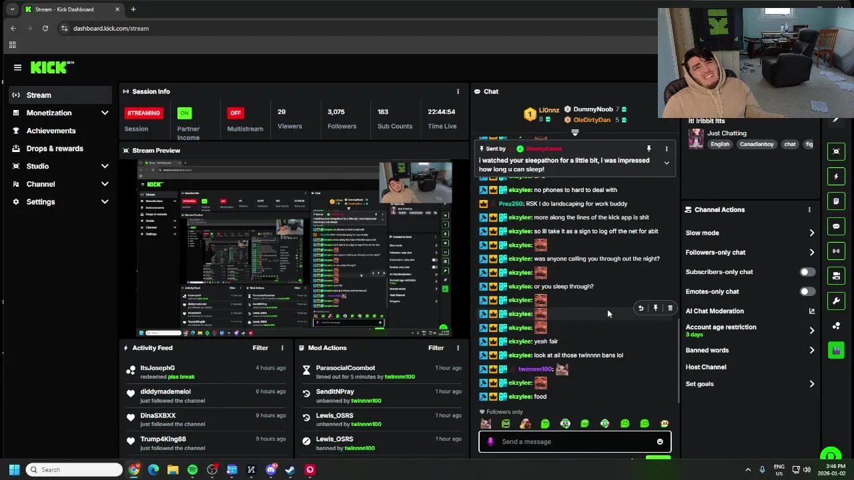Image resolution: width=854 pixels, height=480 pixels.
Task: Delete the hovered chat message
Action: pos(670,308)
